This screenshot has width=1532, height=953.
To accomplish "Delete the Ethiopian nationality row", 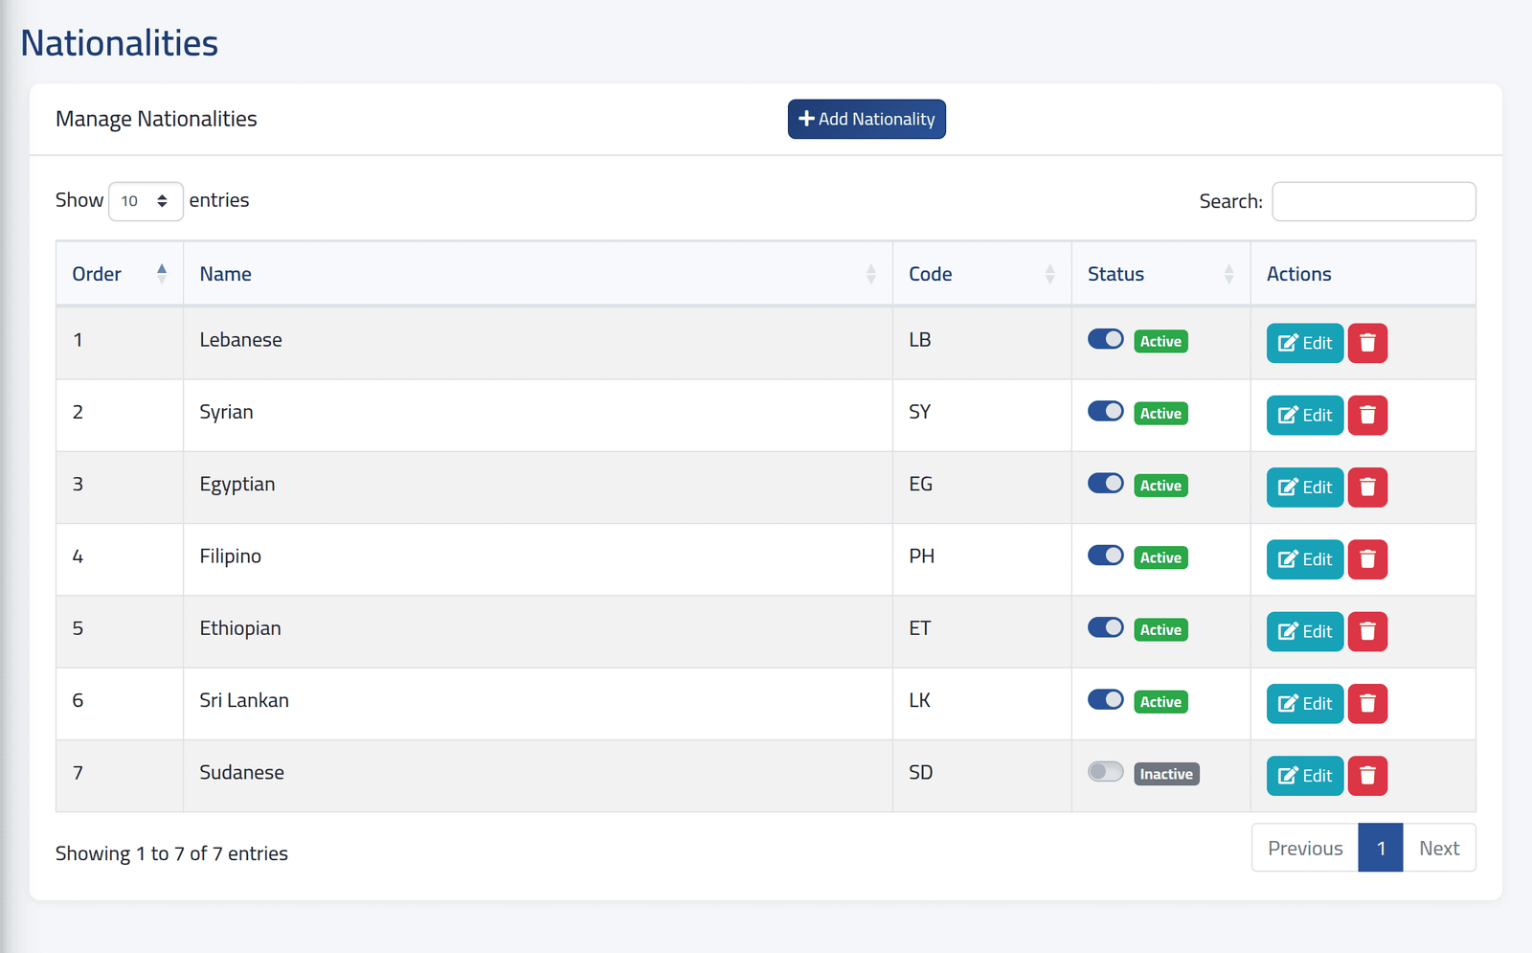I will click(x=1367, y=631).
